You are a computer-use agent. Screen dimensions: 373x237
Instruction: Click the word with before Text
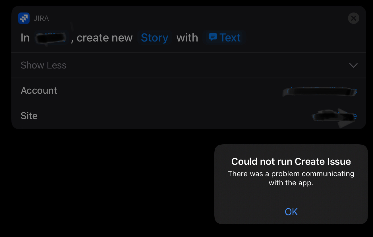point(187,38)
